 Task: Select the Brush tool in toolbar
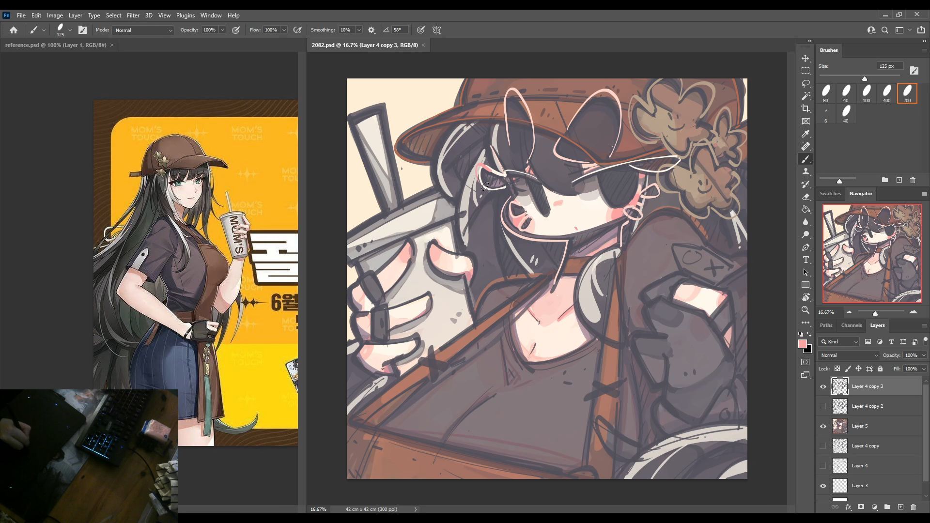click(x=806, y=159)
